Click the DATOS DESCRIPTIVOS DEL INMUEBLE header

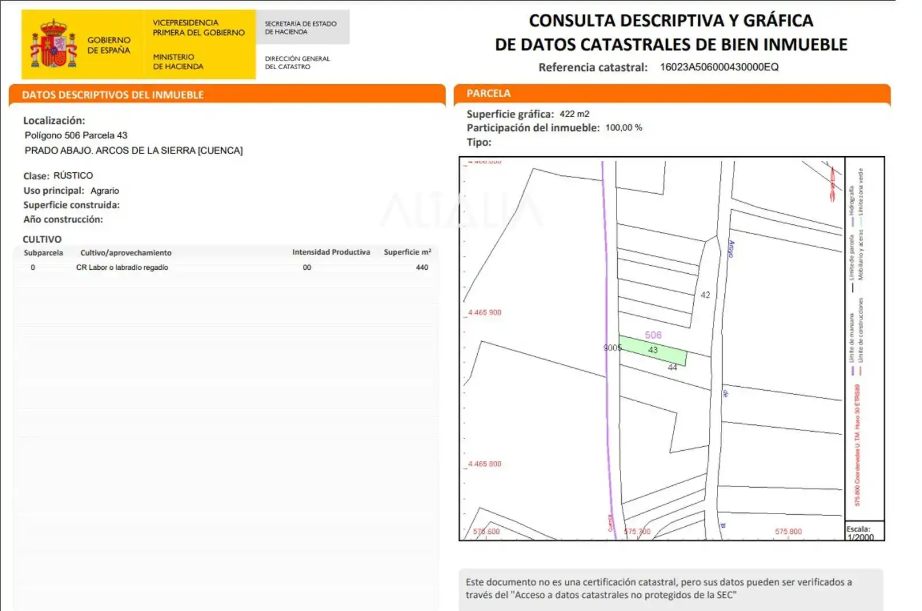click(113, 95)
